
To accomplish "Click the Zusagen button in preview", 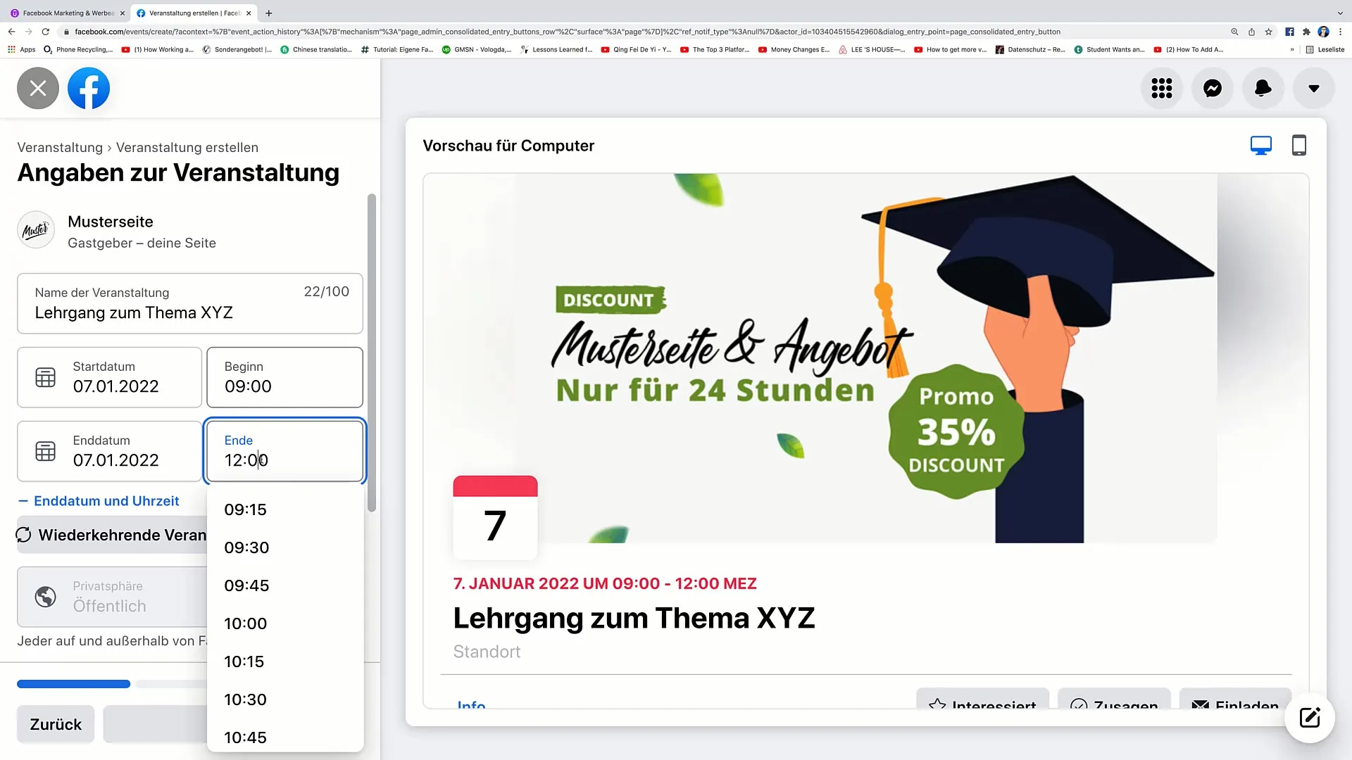I will (x=1114, y=700).
